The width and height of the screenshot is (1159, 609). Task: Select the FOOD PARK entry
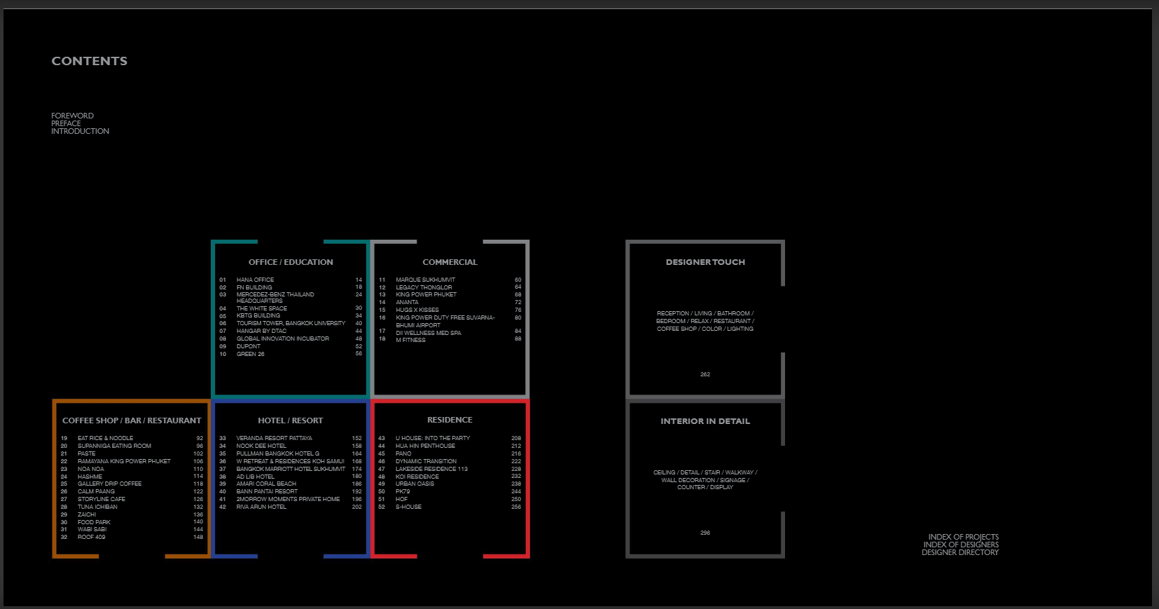(x=94, y=522)
